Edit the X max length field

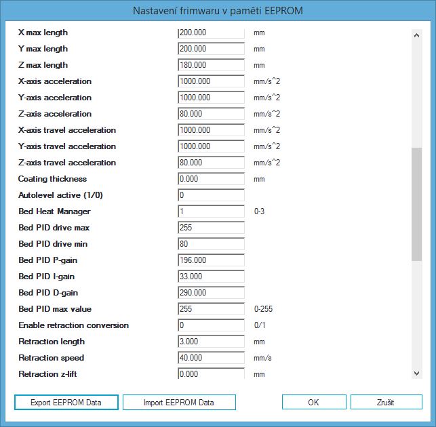click(x=211, y=33)
